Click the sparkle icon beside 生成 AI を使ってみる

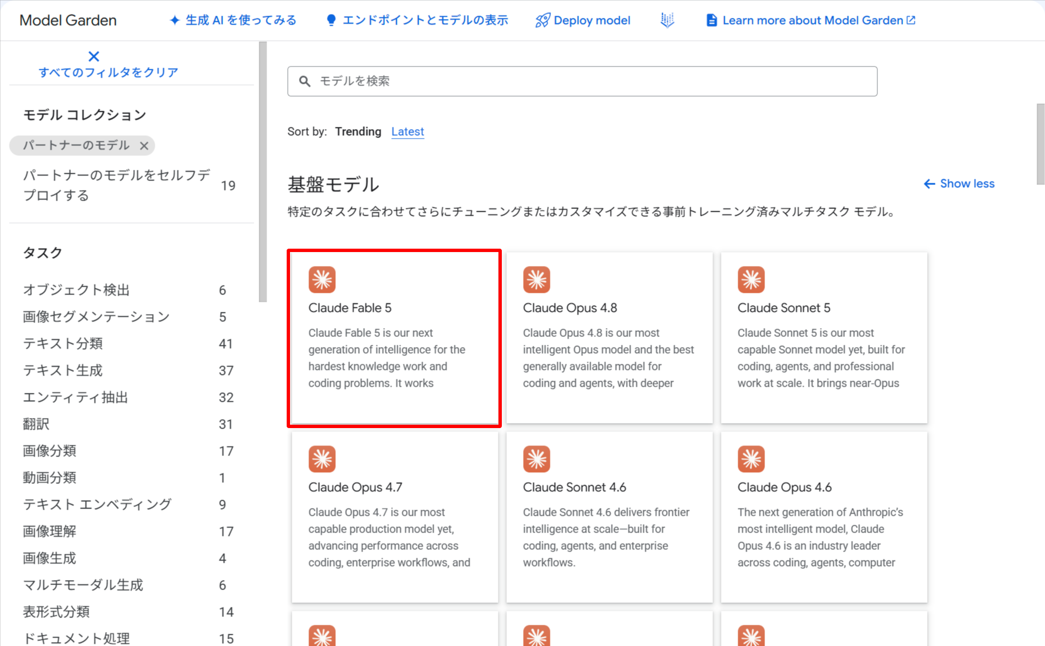[175, 21]
